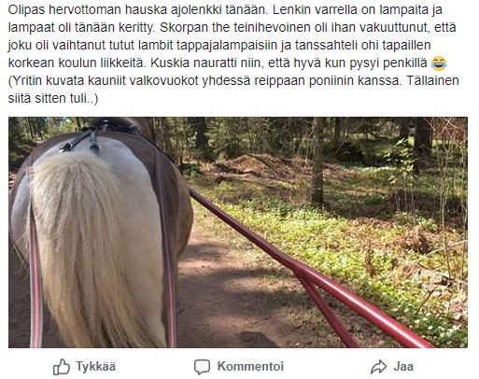This screenshot has height=379, width=479.
Task: Open the pony photo on the forest path
Action: point(238,232)
